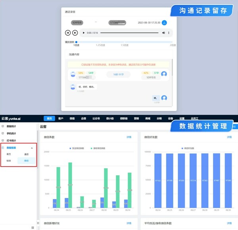
Task: Select 通话 under 数据报表
Action: tap(26, 154)
